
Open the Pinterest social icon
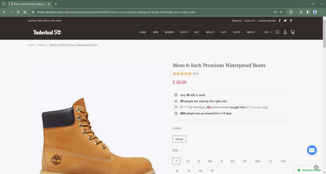coord(291,21)
